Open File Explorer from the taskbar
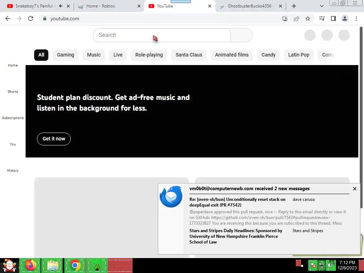The image size is (364, 273). pos(53,265)
